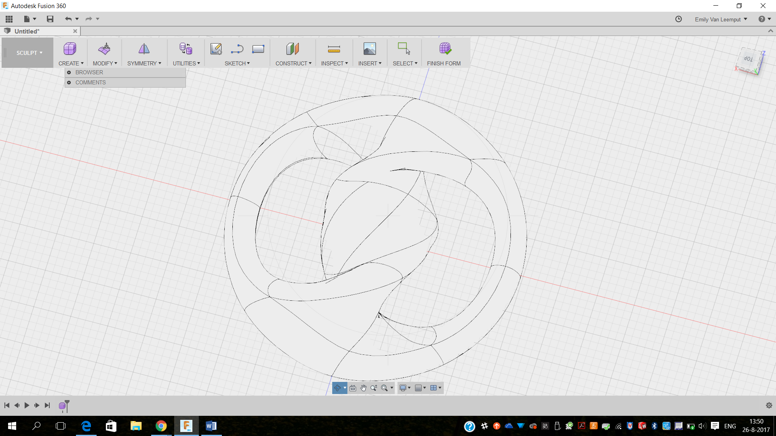Open the CREATE dropdown menu
This screenshot has width=776, height=436.
tap(71, 63)
